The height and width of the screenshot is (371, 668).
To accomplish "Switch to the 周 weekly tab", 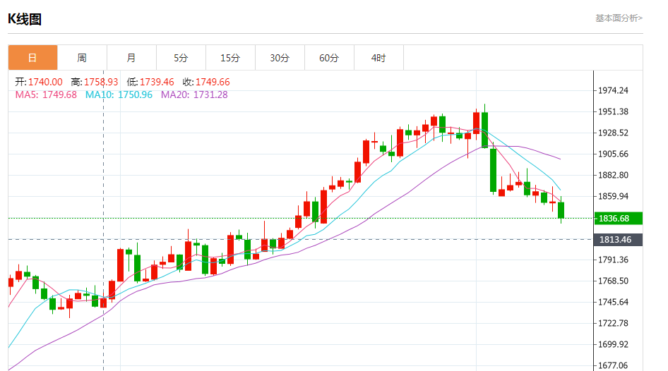I will [x=82, y=58].
